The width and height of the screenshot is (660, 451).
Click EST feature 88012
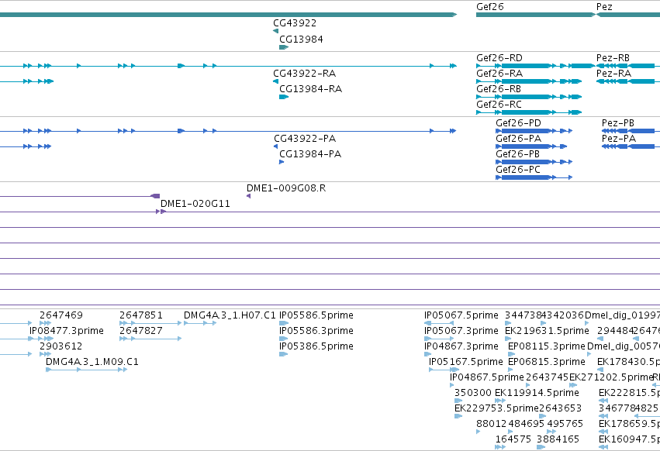pos(479,432)
